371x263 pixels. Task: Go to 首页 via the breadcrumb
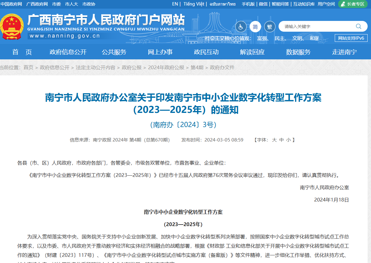tap(29, 67)
